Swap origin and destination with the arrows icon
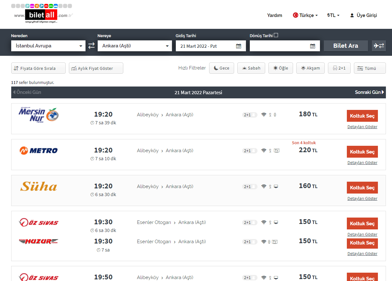Image resolution: width=392 pixels, height=281 pixels. 92,46
